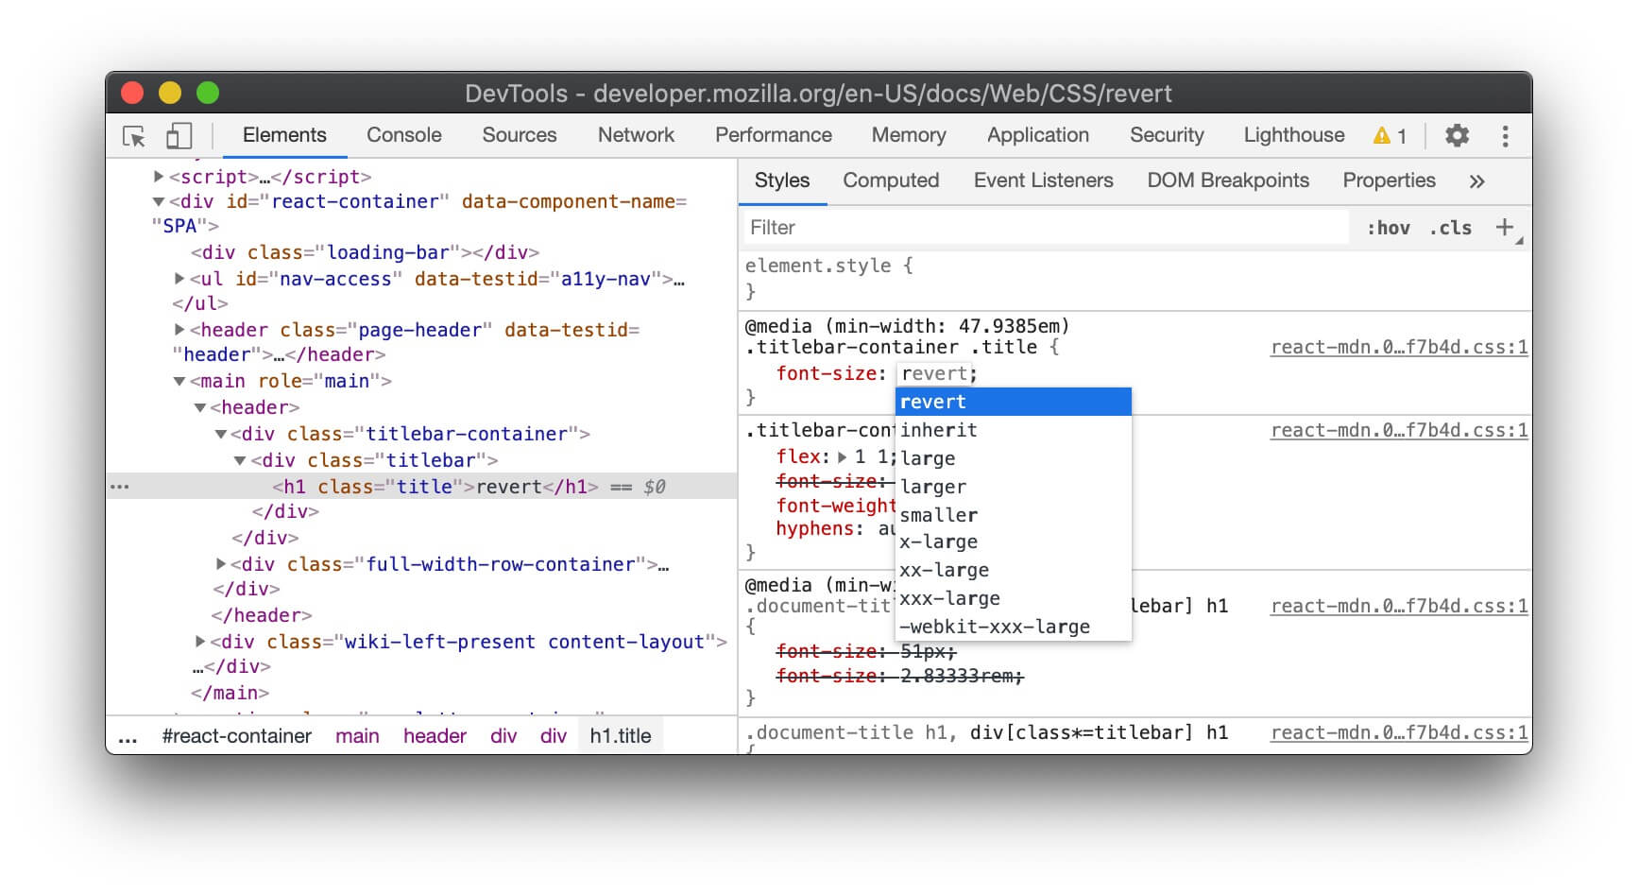This screenshot has height=894, width=1638.
Task: Collapse the div titlebar-container node
Action: tap(221, 435)
